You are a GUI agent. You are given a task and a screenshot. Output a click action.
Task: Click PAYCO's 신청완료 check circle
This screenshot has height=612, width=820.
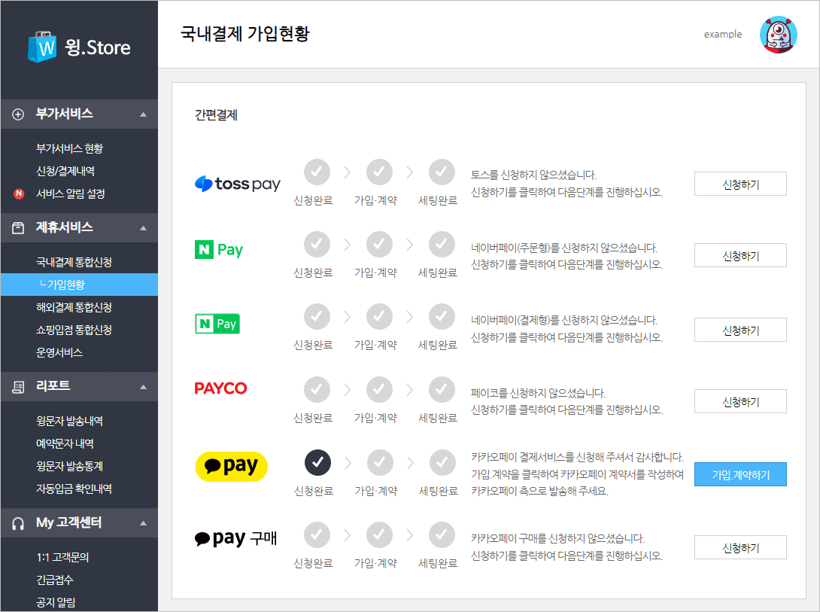tap(317, 390)
